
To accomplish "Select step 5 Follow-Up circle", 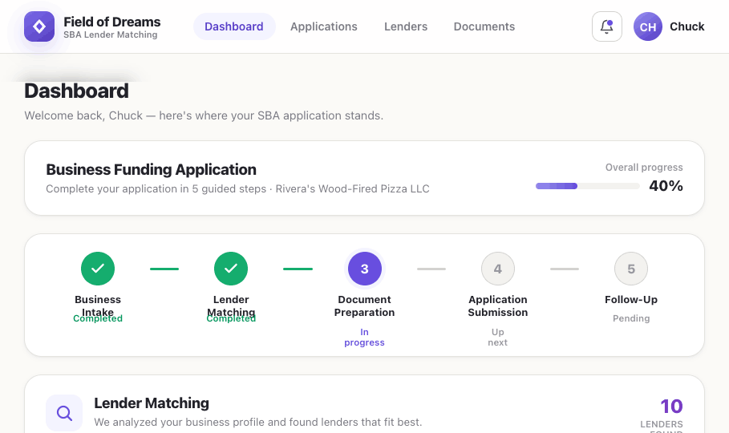I will [631, 269].
